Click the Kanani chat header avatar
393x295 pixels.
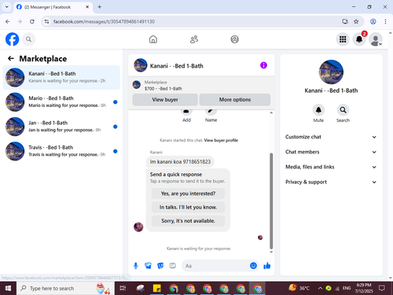141,65
